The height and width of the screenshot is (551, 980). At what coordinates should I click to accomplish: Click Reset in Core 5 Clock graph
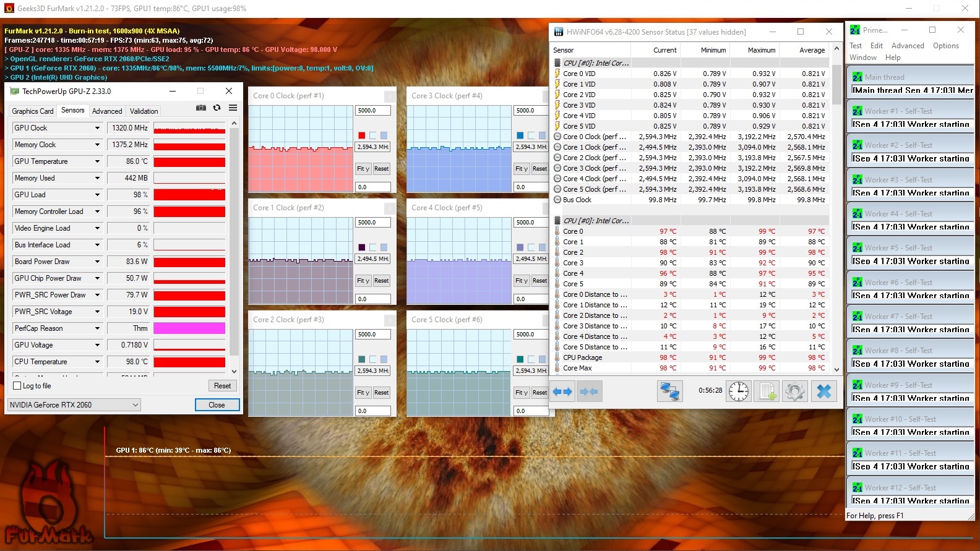[x=540, y=393]
